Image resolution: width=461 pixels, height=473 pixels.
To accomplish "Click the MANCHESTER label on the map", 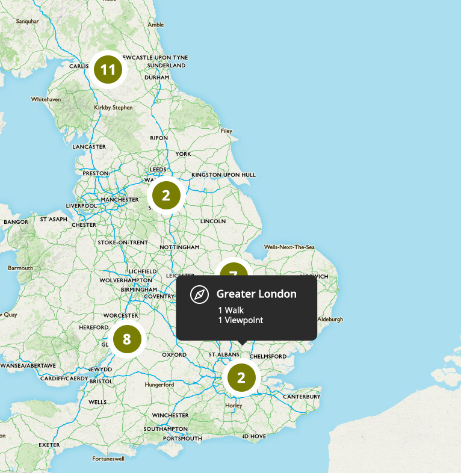I will point(120,200).
